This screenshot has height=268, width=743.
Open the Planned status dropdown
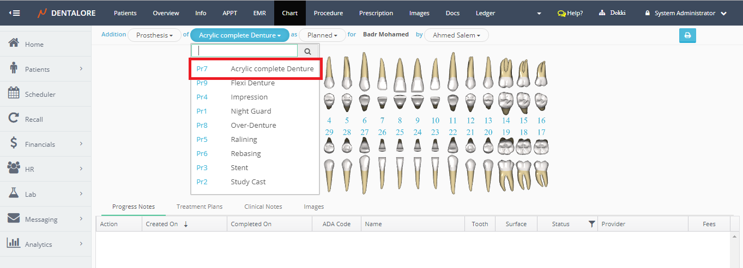322,35
